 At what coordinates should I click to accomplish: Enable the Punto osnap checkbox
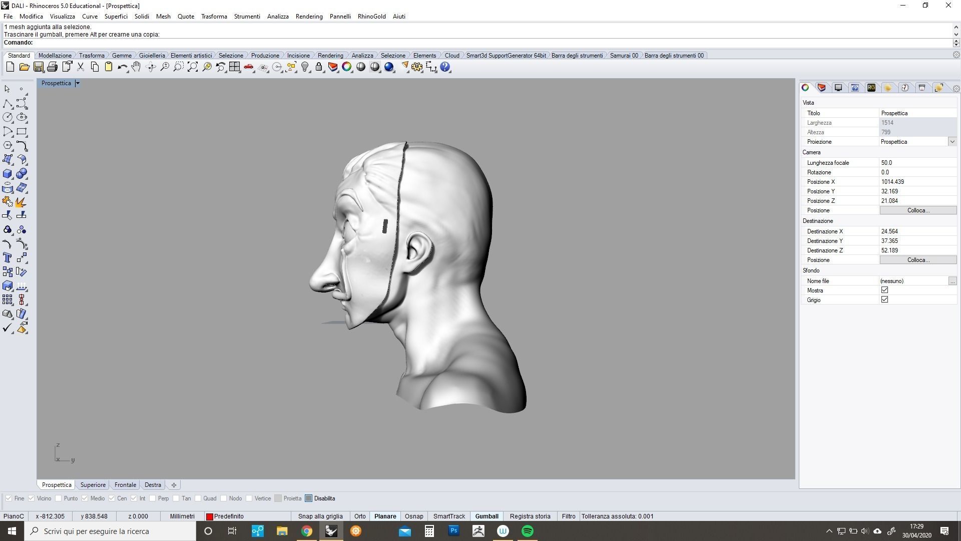click(59, 498)
